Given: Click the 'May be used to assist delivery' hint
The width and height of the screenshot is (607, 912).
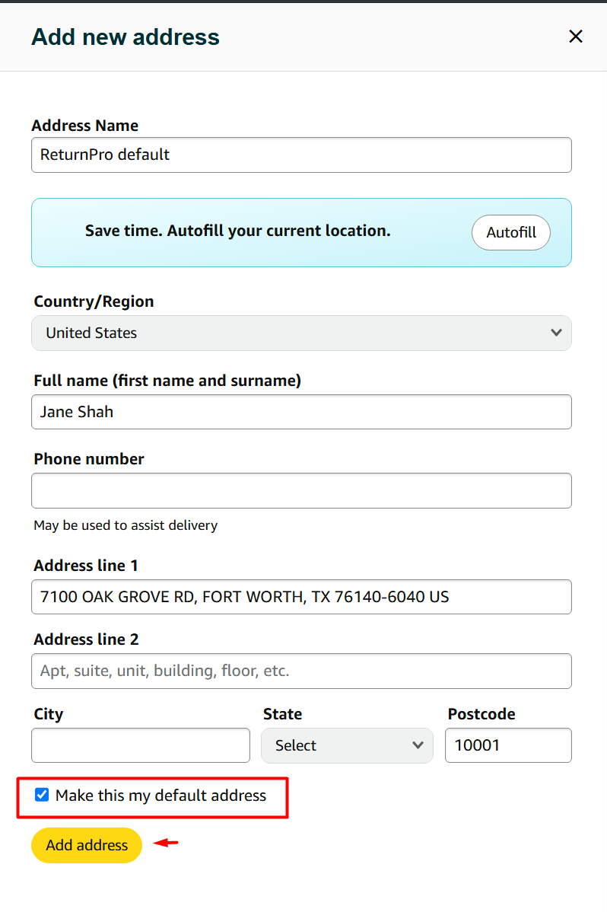Looking at the screenshot, I should point(126,525).
